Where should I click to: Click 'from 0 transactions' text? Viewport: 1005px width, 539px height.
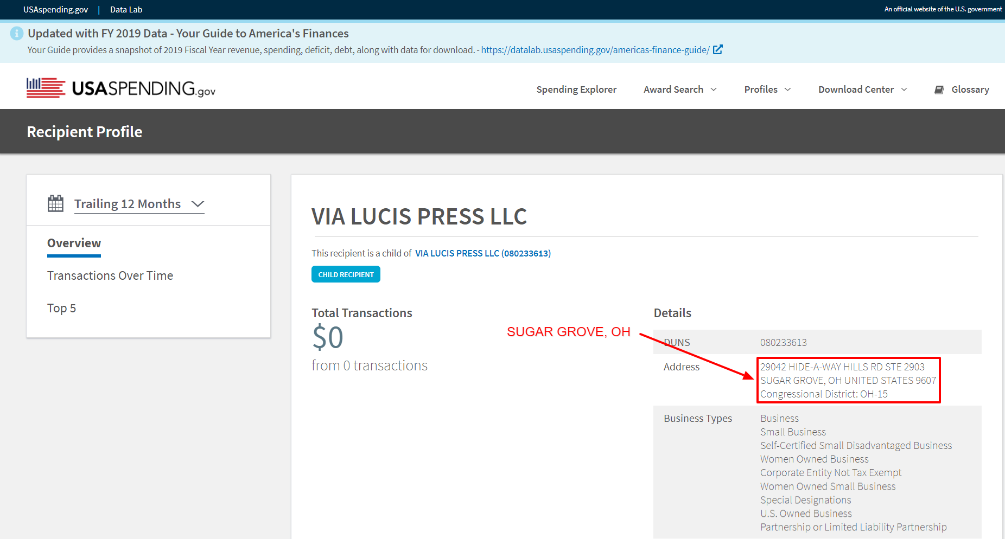(x=370, y=365)
